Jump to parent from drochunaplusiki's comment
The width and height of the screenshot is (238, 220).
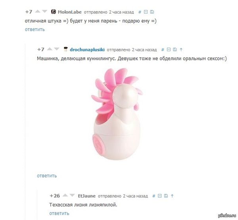click(181, 50)
